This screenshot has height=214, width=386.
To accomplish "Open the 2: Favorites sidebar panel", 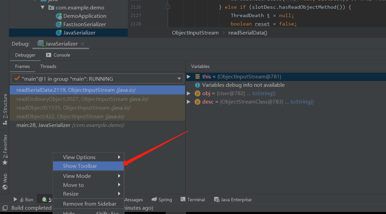I will pos(5,150).
